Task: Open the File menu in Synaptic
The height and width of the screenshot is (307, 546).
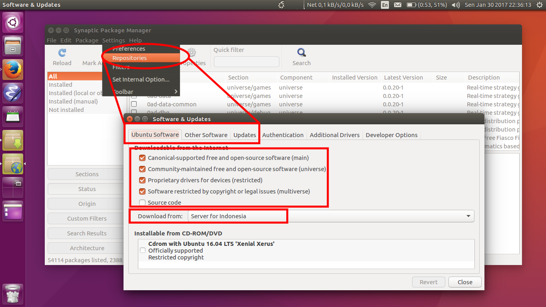Action: point(52,40)
